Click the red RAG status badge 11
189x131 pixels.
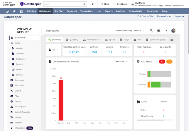tap(162, 62)
